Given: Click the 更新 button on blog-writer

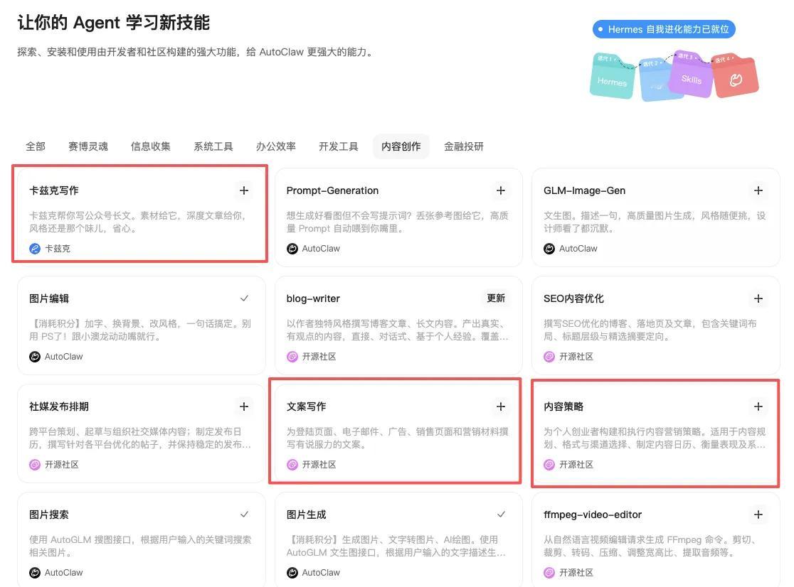Looking at the screenshot, I should click(496, 298).
